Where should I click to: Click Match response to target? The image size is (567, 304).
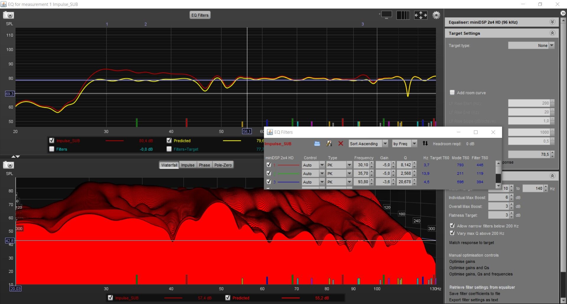(x=471, y=243)
